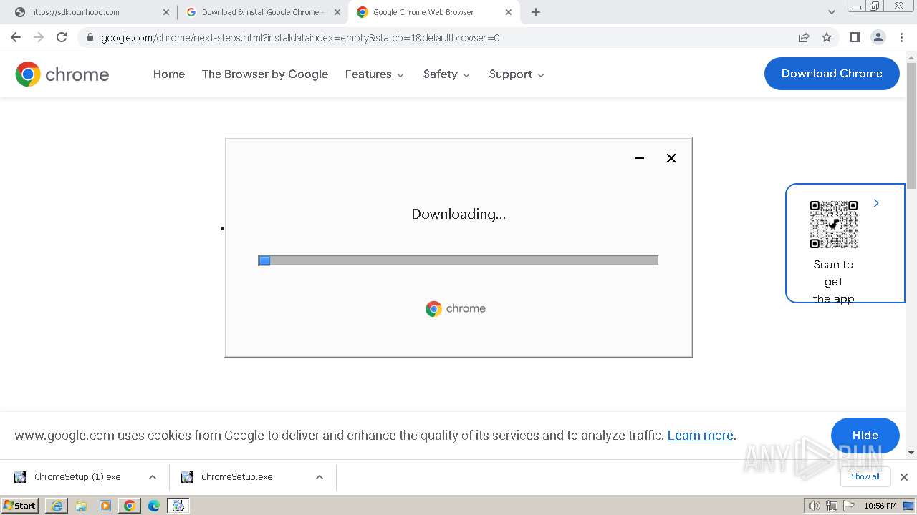Share this page icon in address bar

coord(804,37)
